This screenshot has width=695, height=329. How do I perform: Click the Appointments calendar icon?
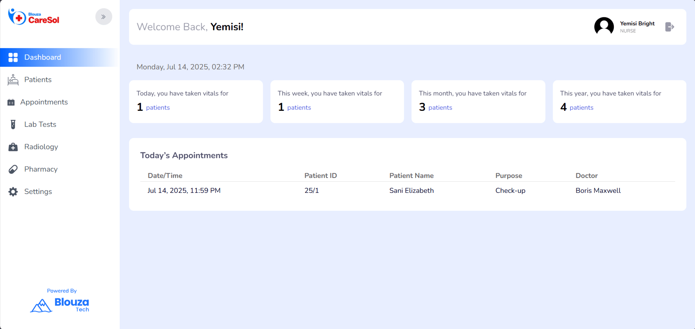[11, 102]
